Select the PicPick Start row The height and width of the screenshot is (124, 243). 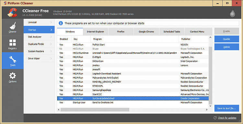(133, 45)
